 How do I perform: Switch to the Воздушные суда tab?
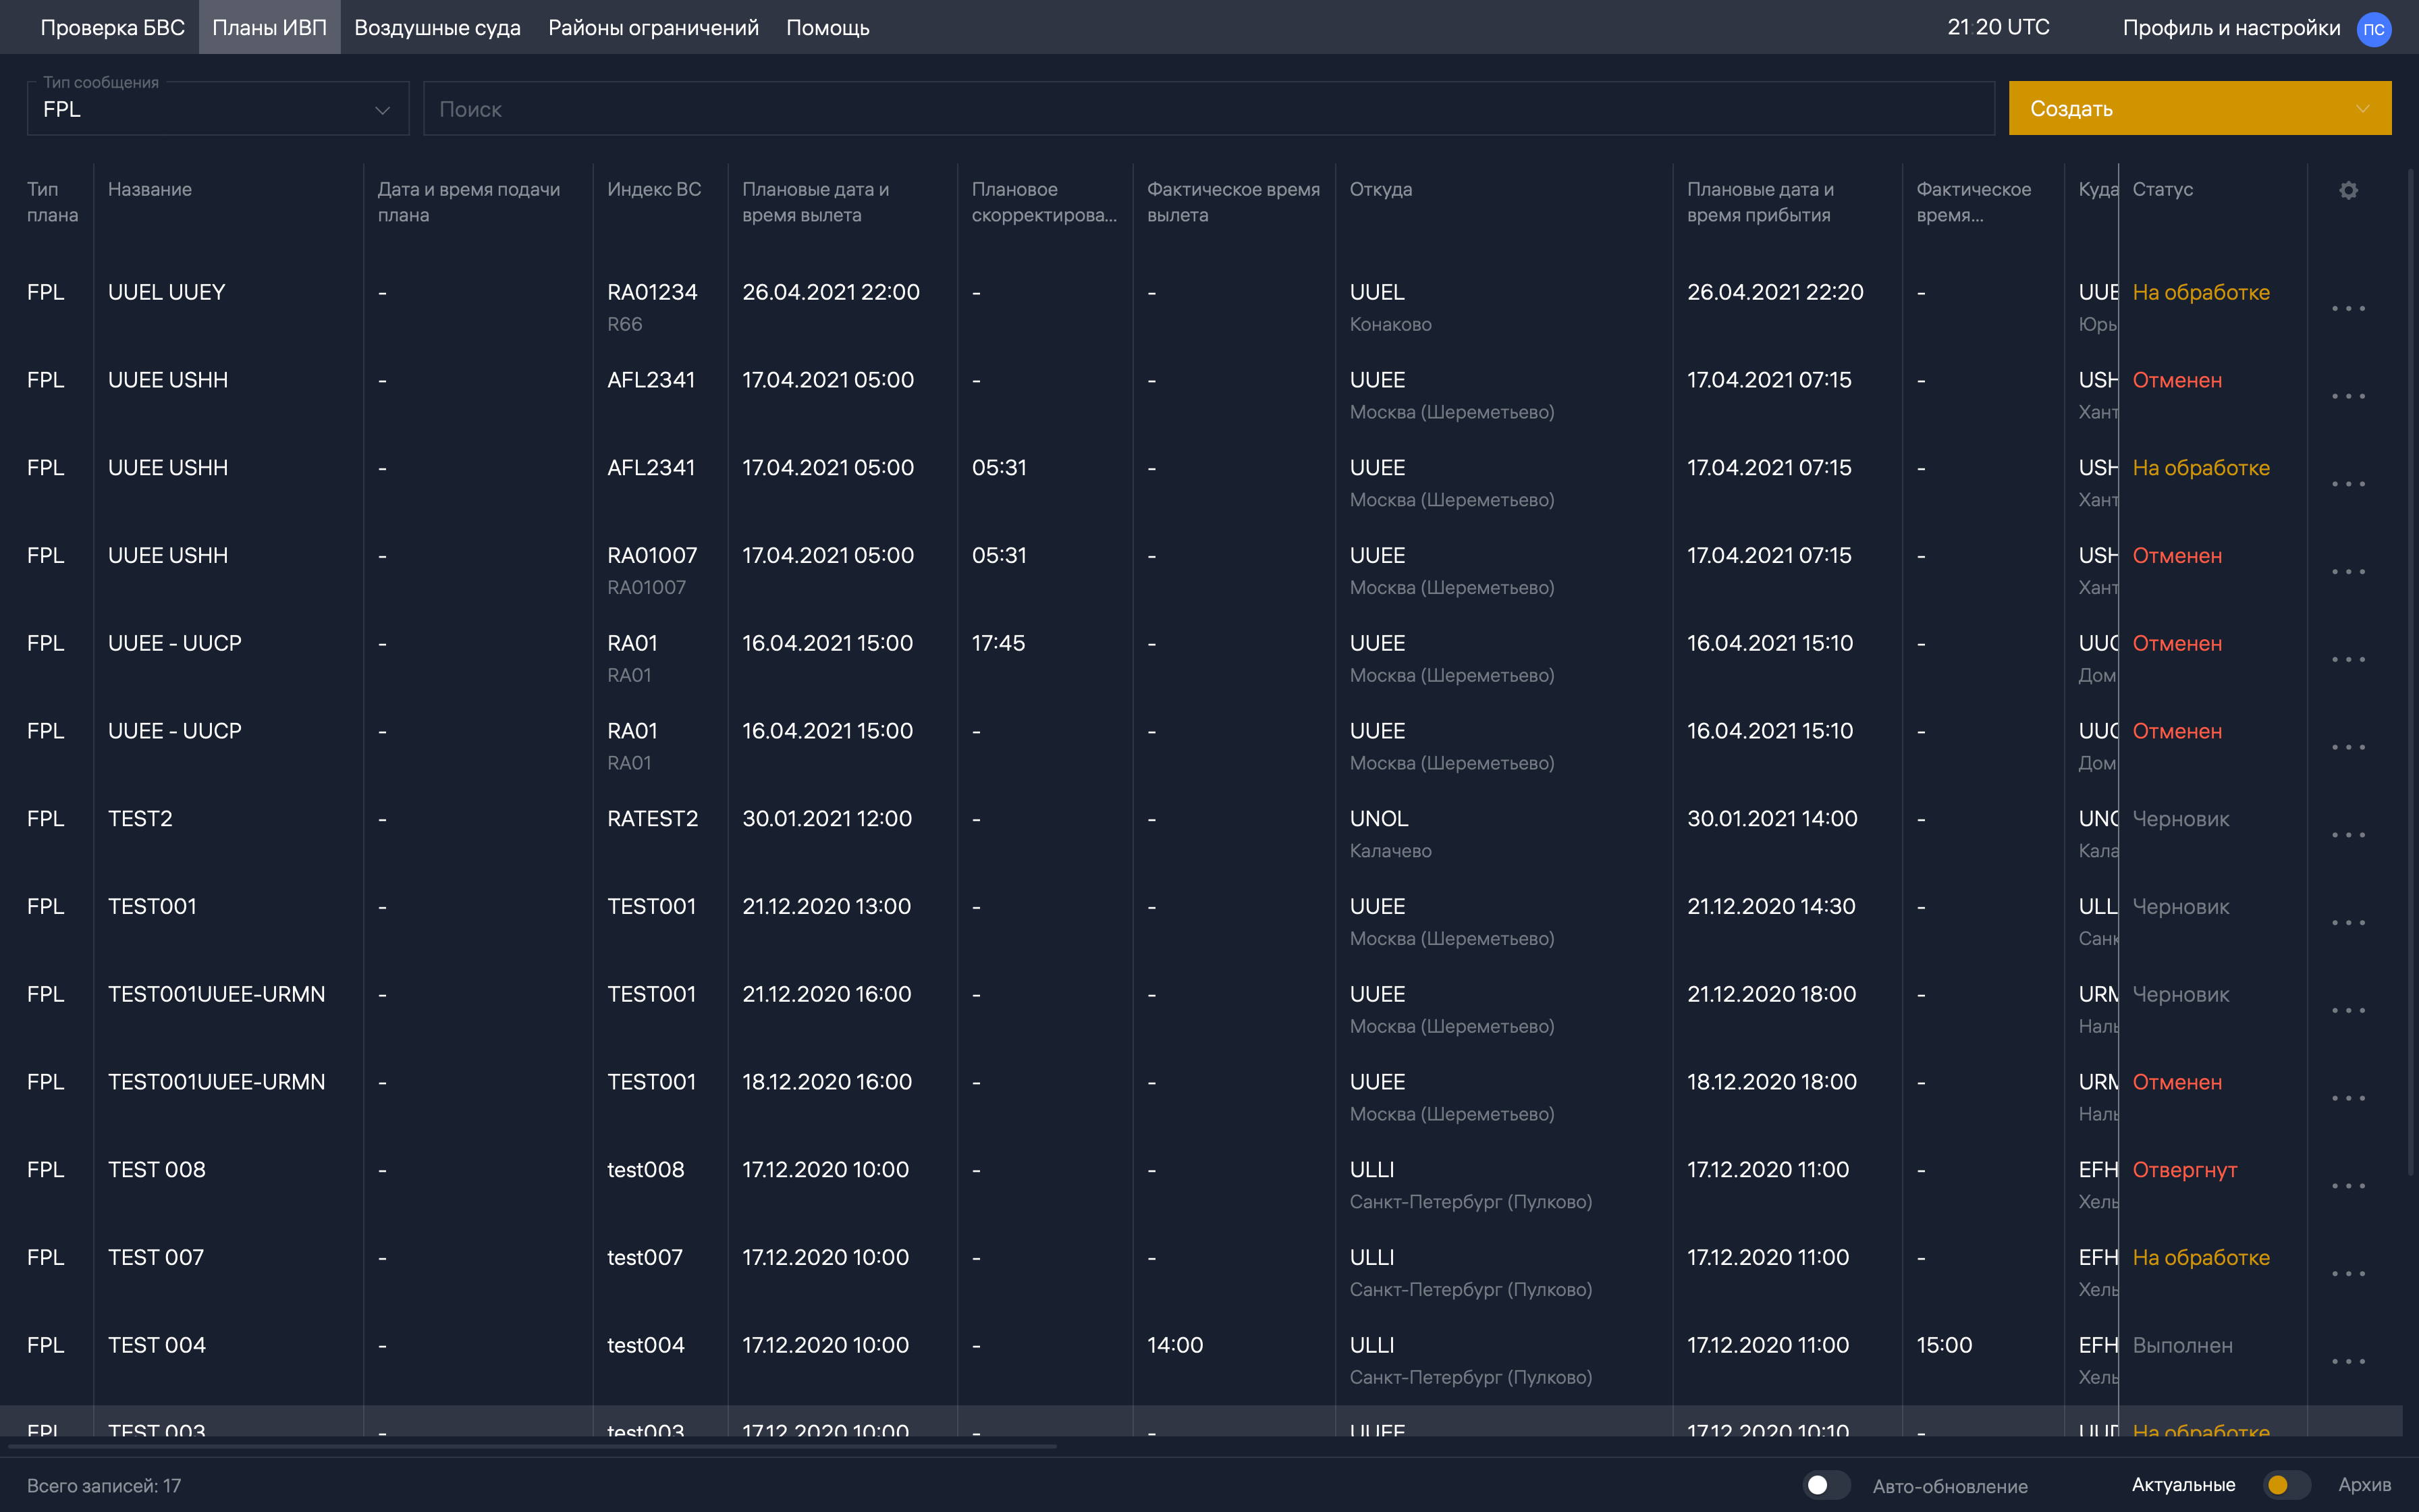coord(437,28)
